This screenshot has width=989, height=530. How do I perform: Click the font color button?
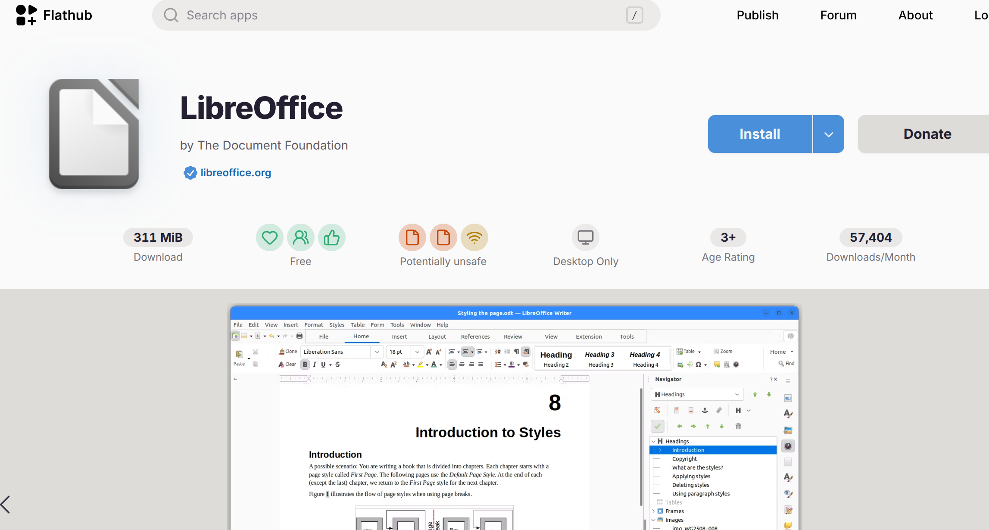click(x=434, y=365)
